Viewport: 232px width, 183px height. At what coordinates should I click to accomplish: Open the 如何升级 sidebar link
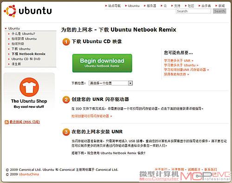(18, 44)
